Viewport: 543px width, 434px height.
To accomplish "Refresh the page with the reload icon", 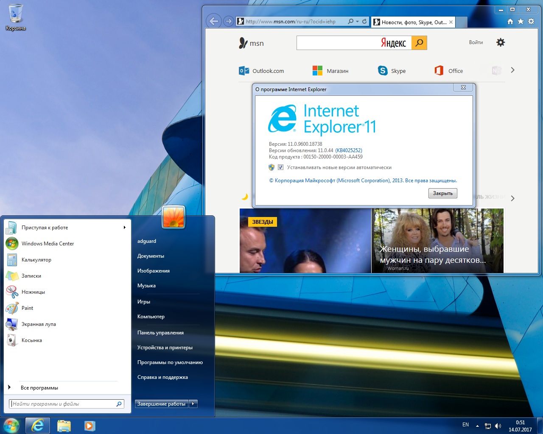I will click(364, 21).
